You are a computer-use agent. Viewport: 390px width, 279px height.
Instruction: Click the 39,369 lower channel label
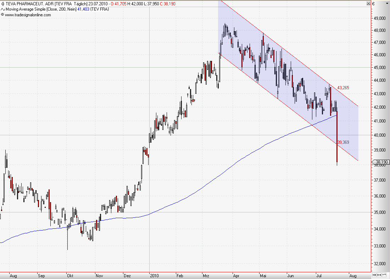point(343,142)
